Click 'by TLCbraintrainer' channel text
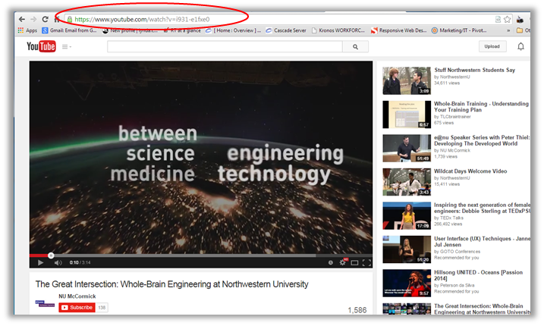Screen dimensions: 544x326 [452, 117]
